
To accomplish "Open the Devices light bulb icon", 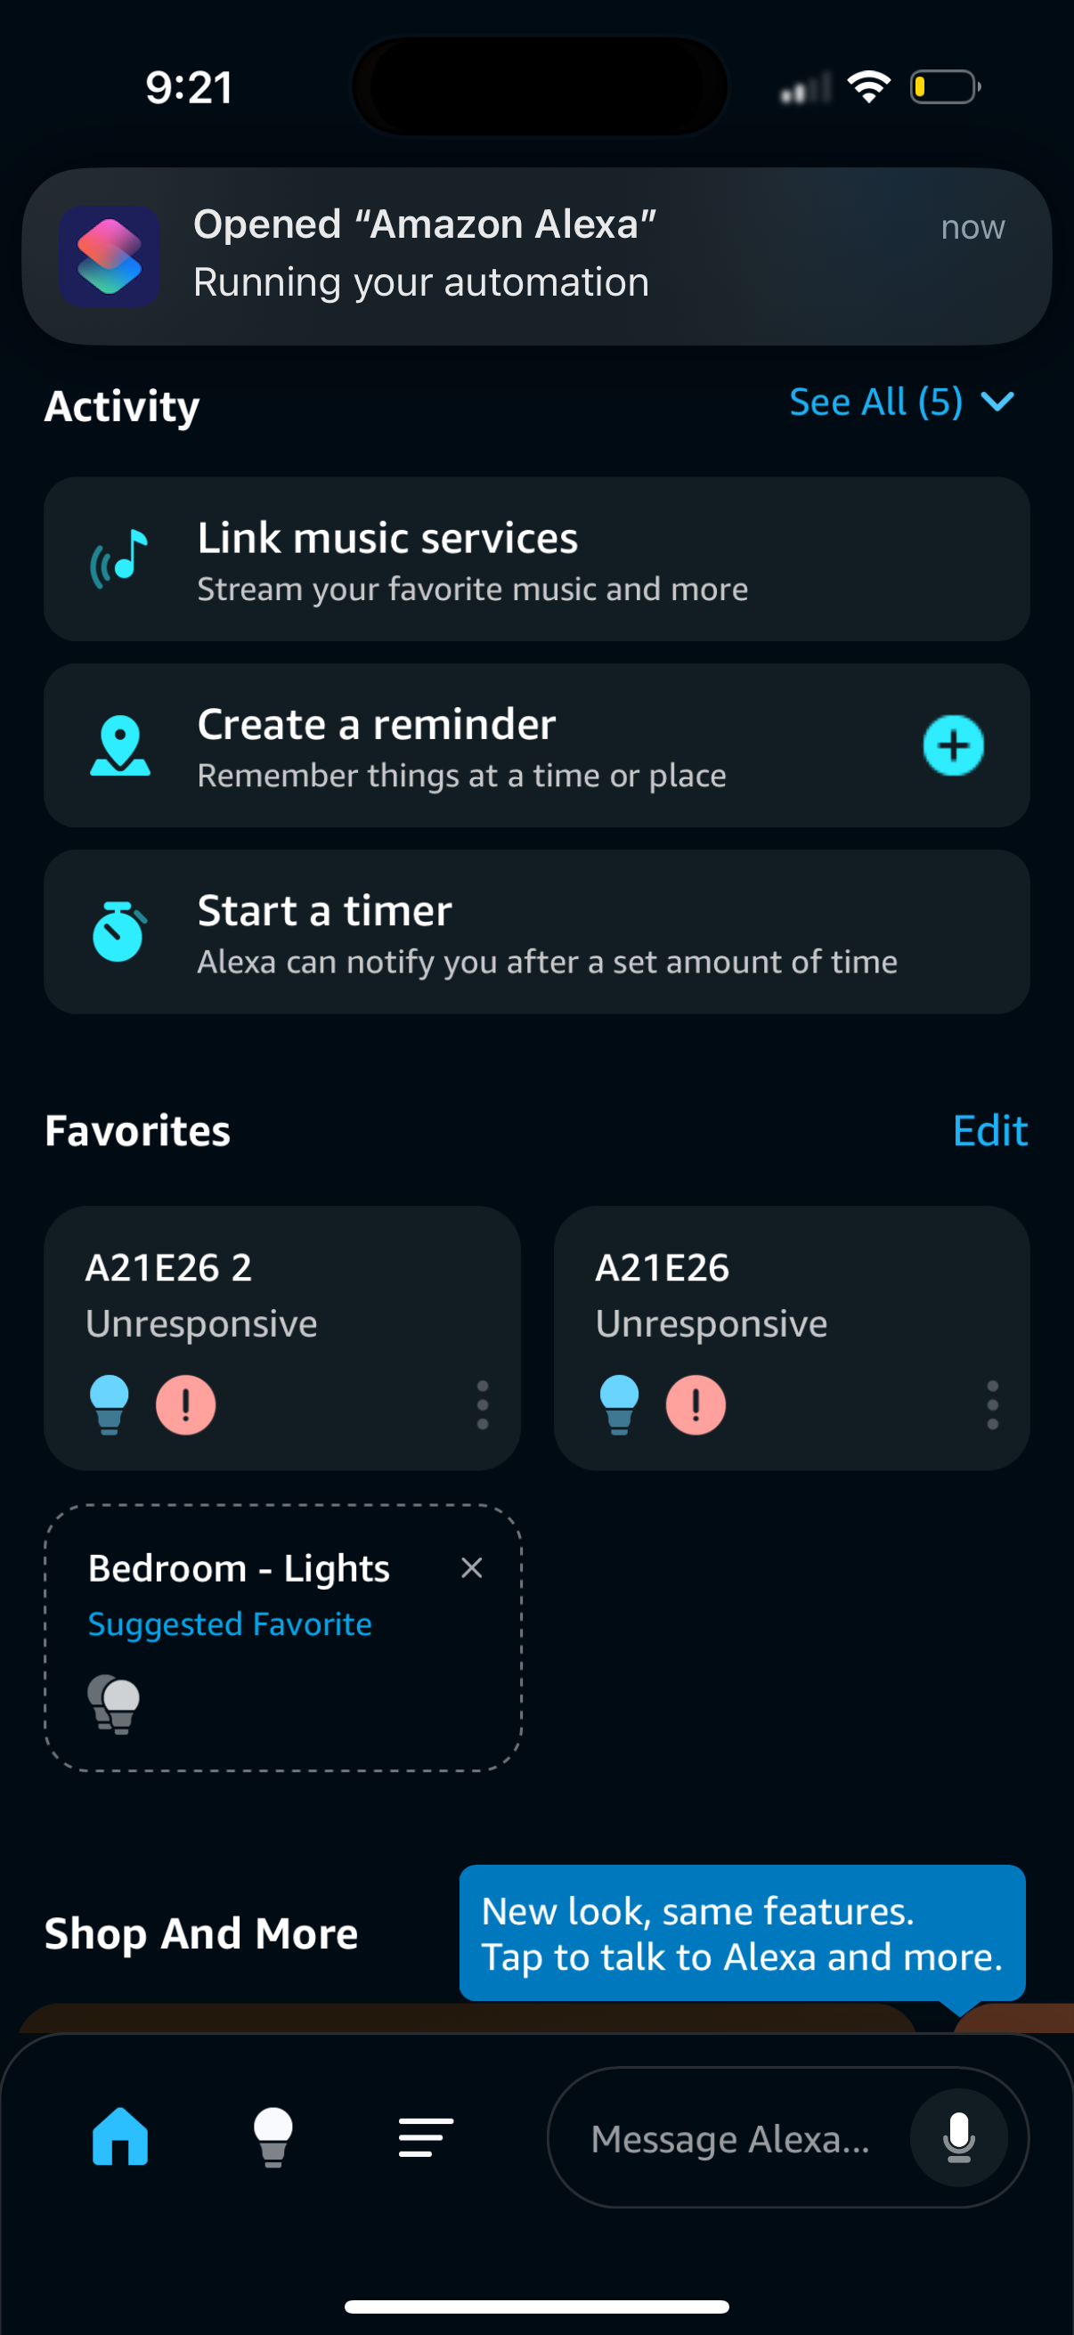I will point(274,2138).
